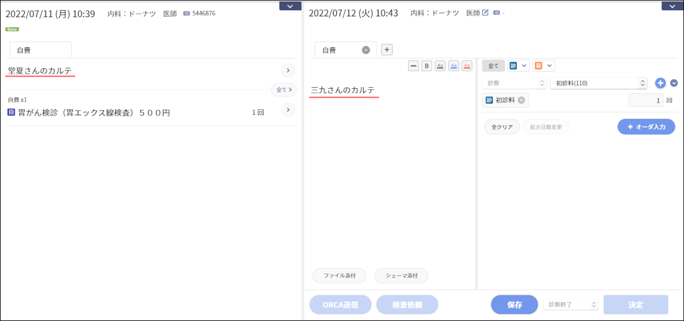684x321 pixels.
Task: Click the ID icon in the 07/12 header
Action: [496, 13]
